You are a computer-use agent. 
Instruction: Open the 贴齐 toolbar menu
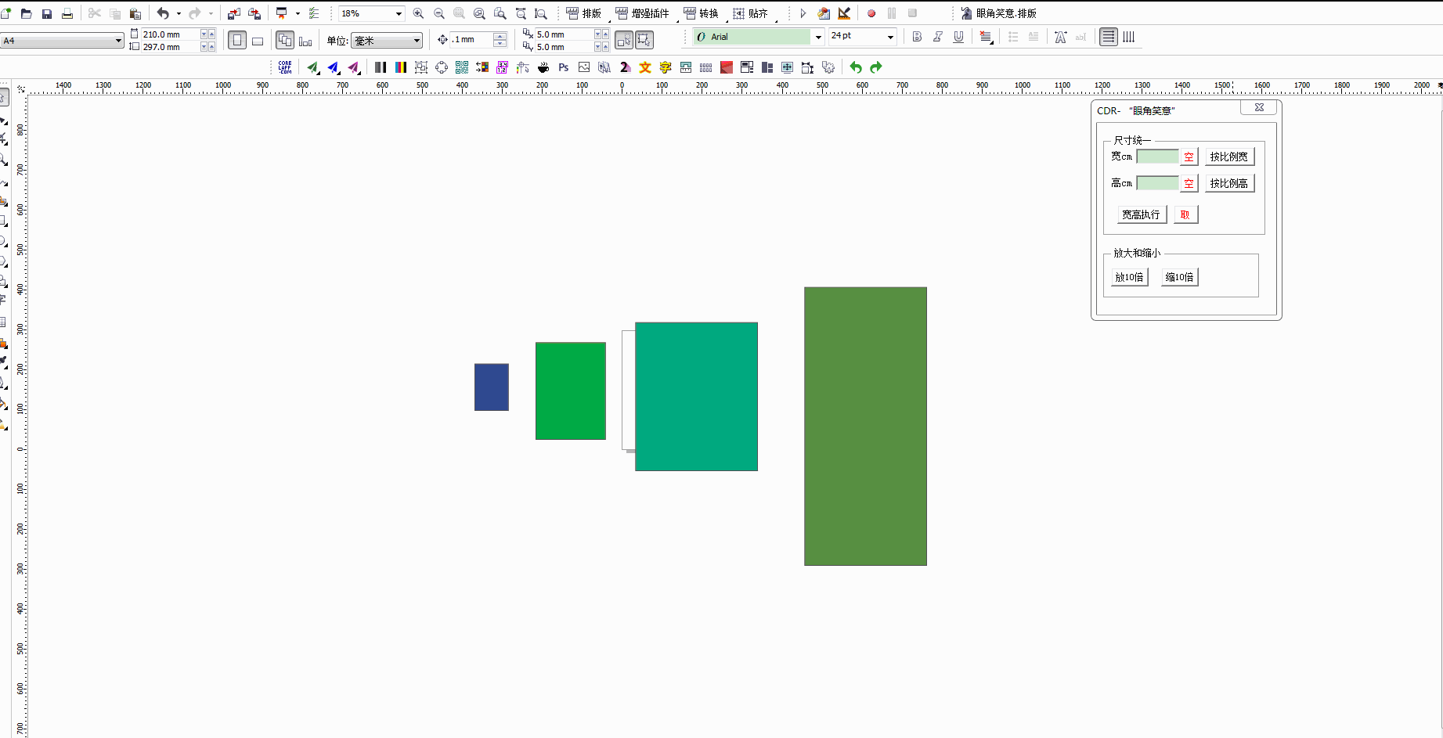(751, 13)
